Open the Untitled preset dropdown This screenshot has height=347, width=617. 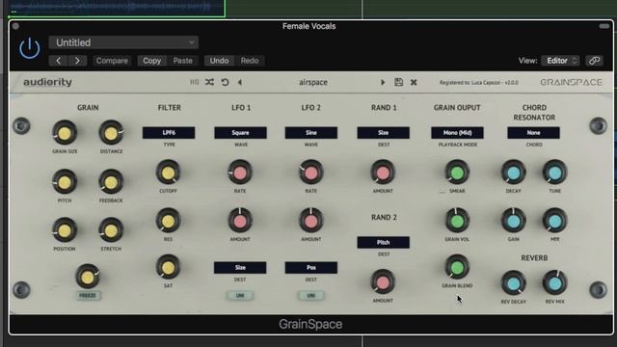(x=123, y=42)
